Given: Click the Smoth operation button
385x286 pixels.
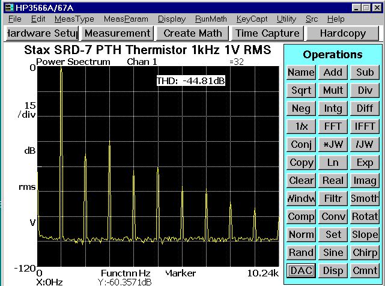Looking at the screenshot, I should click(365, 198).
